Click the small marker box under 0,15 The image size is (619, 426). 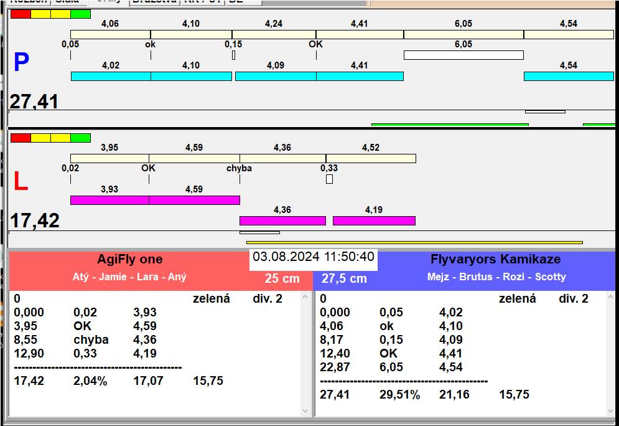pos(233,55)
